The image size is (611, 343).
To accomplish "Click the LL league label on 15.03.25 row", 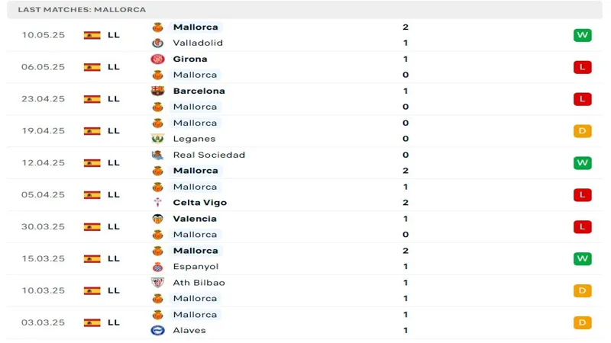I will coord(113,258).
